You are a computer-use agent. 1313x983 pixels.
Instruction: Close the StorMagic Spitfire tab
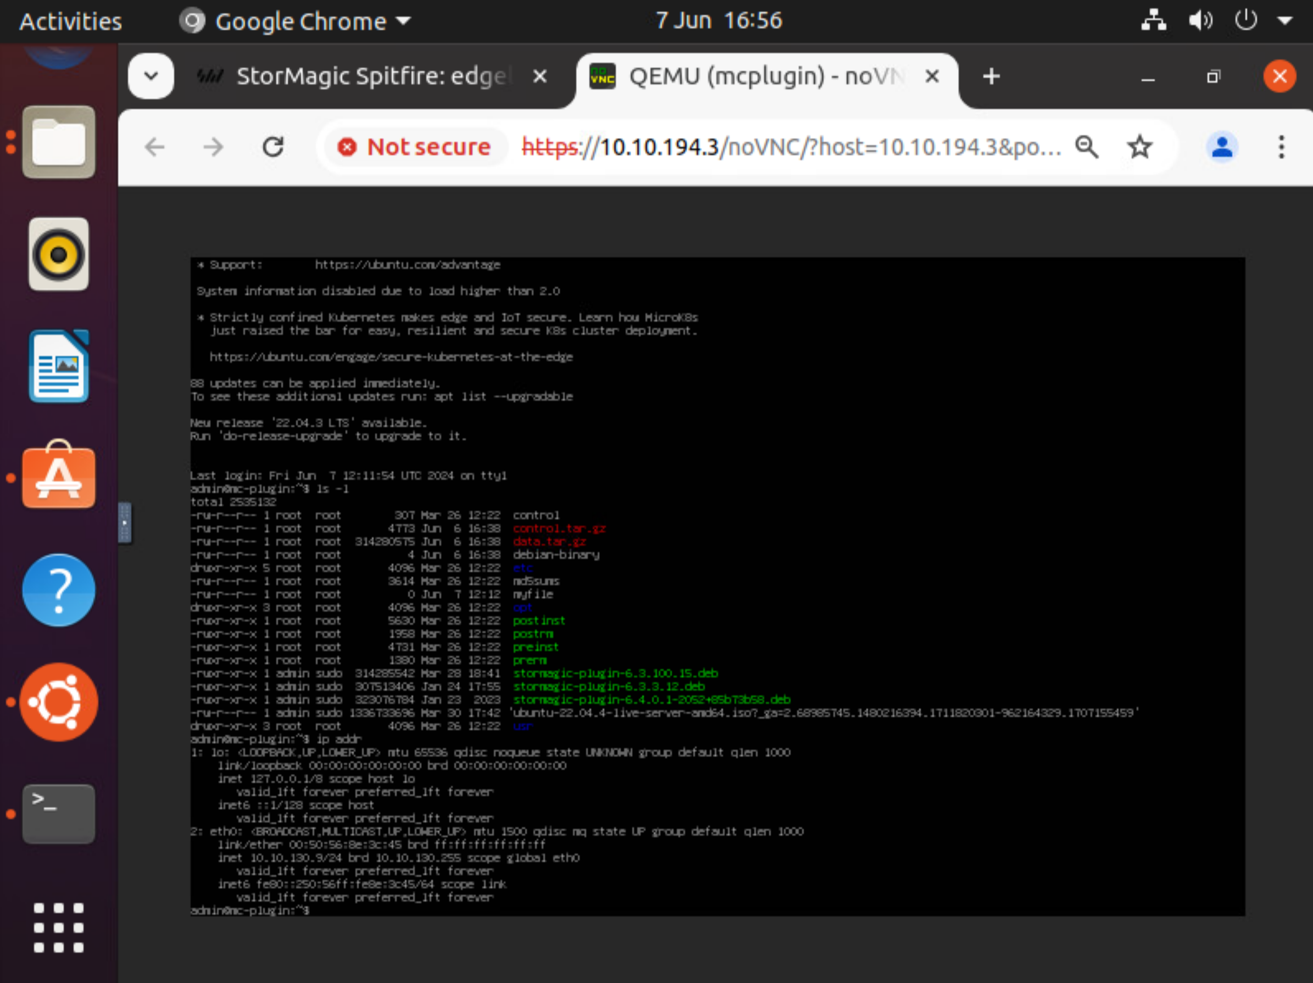coord(539,76)
